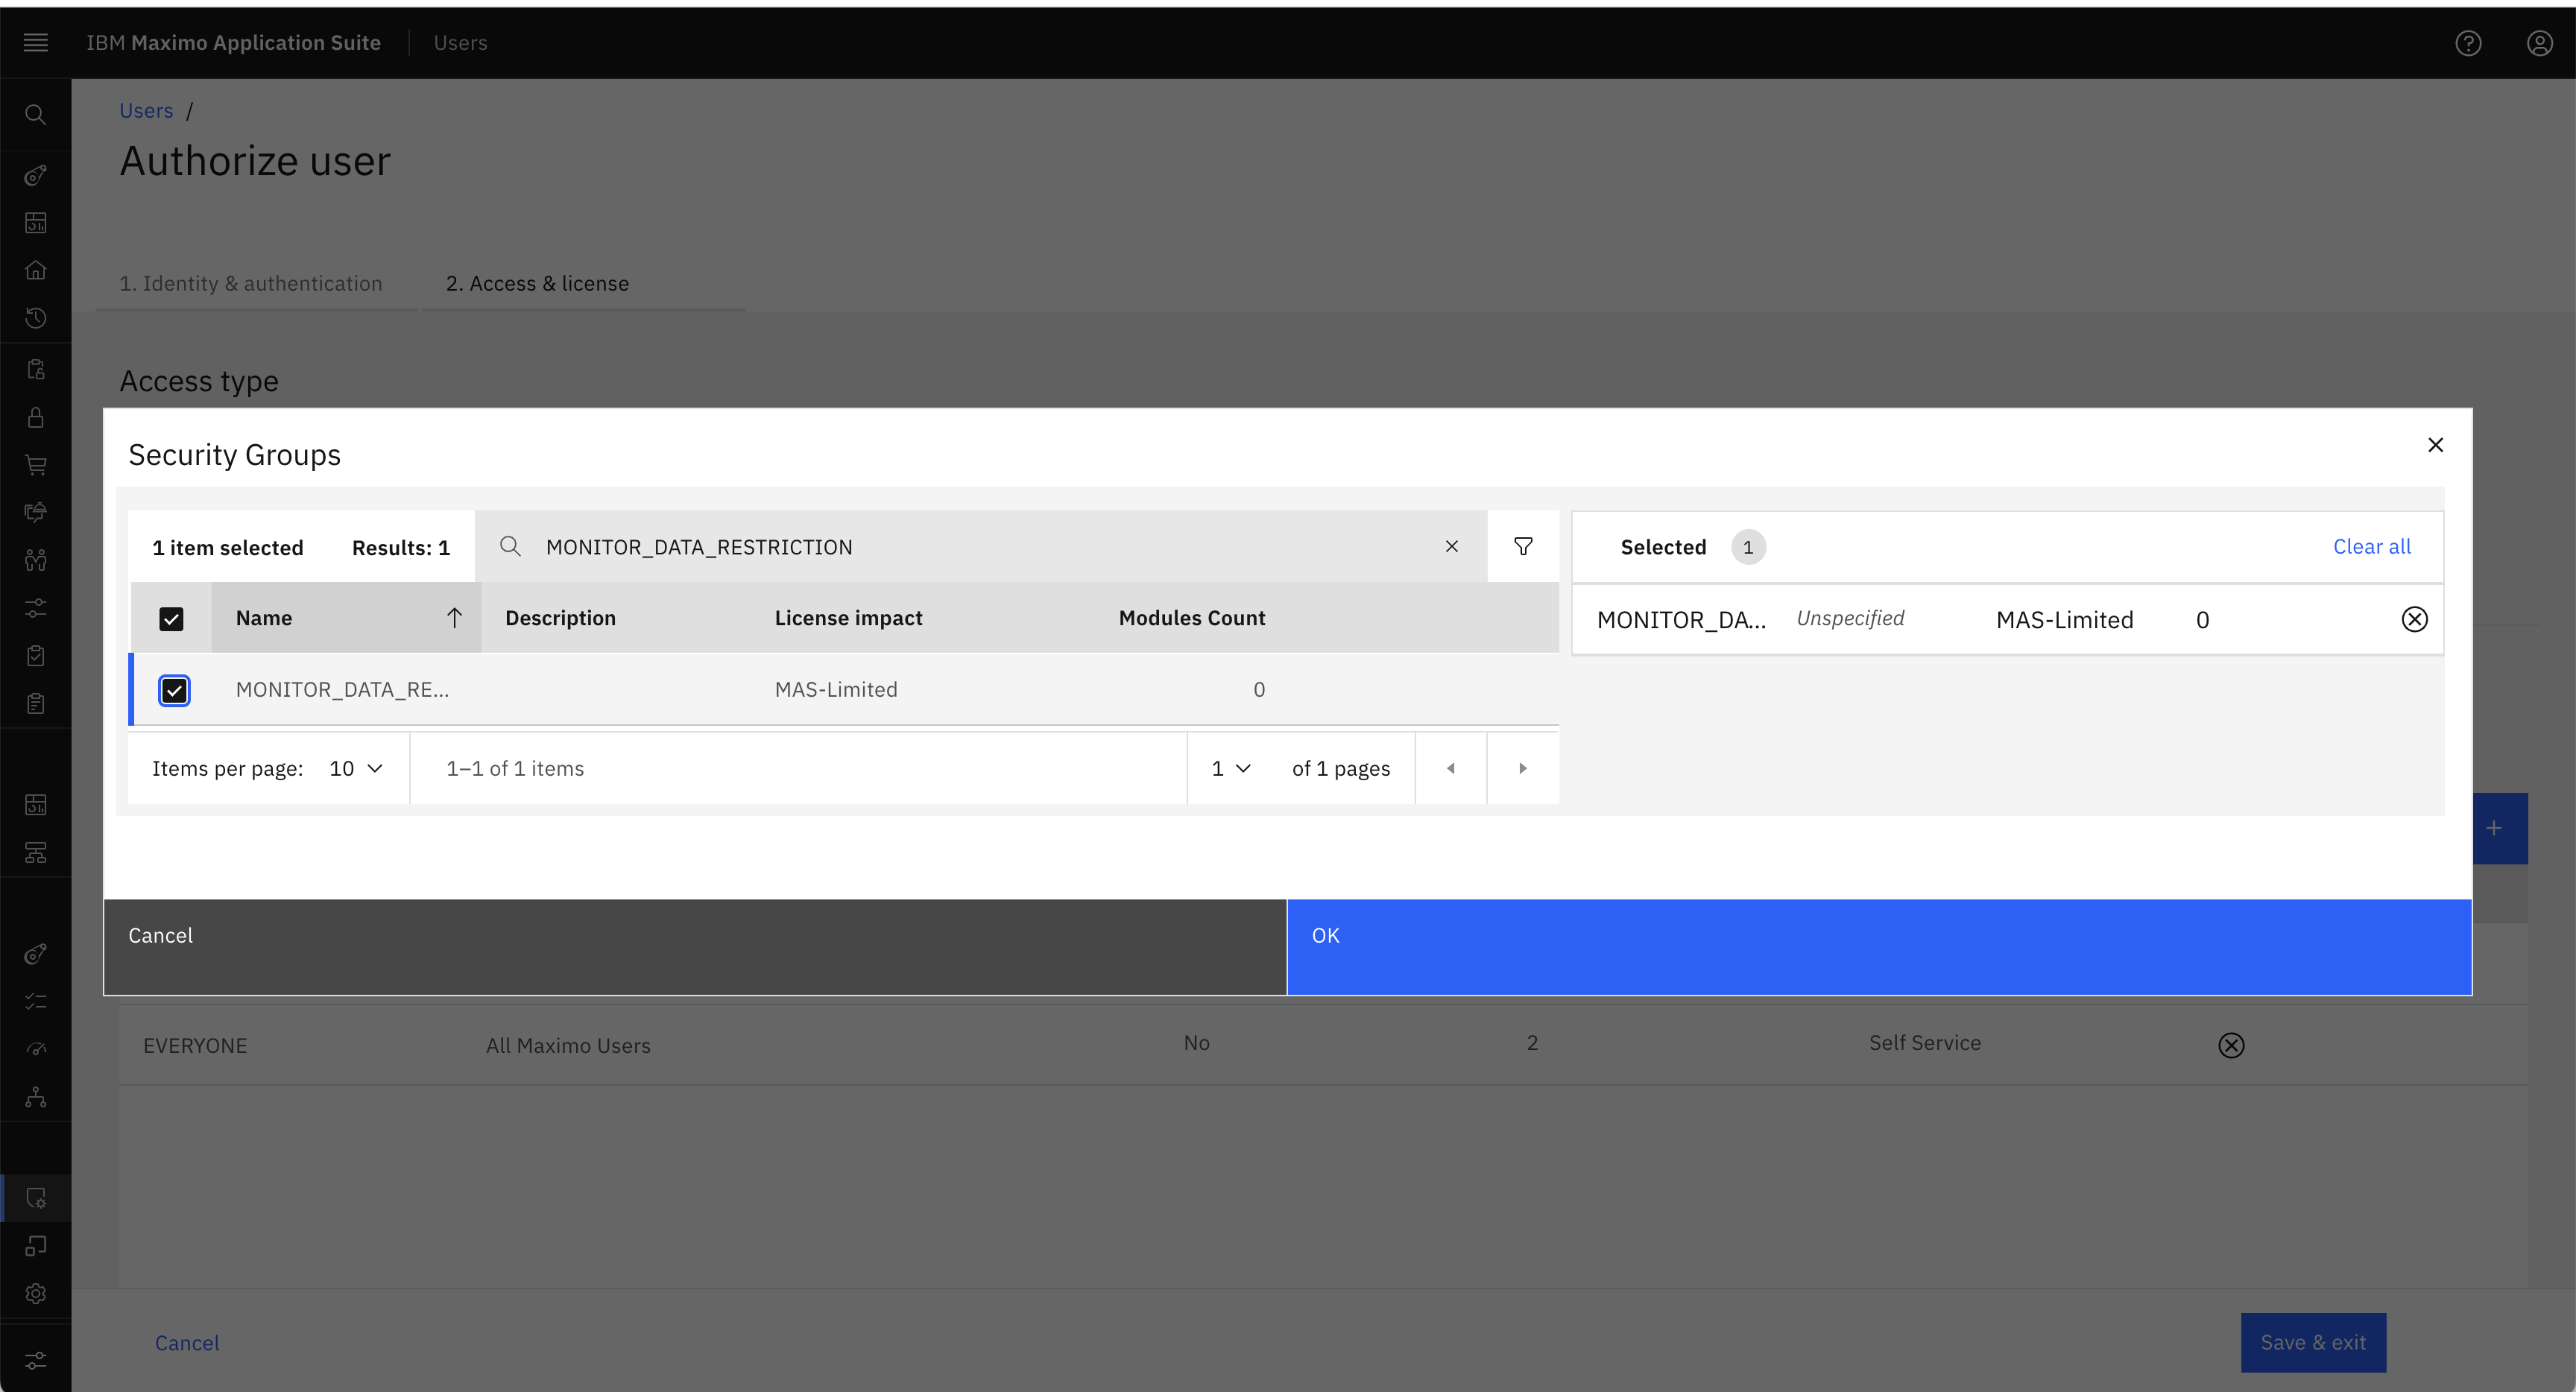Screen dimensions: 2576x1392
Task: Open the help question mark icon
Action: pos(2468,43)
